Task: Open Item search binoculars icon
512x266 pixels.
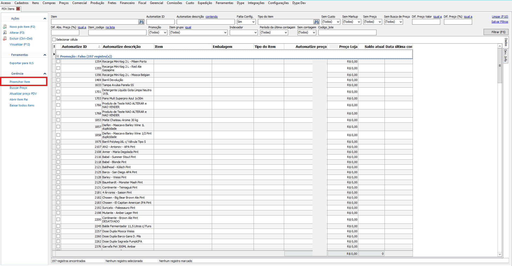Action: click(141, 22)
